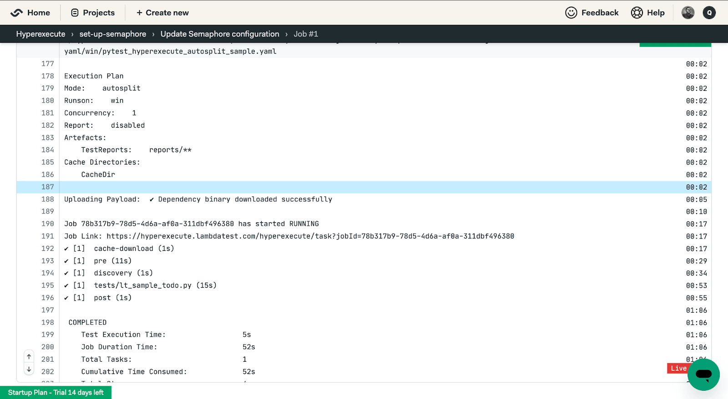Click 'Runson: win' log line
The width and height of the screenshot is (728, 399).
point(94,100)
